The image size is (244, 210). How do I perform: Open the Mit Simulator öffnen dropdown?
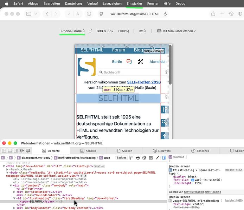pos(176,31)
